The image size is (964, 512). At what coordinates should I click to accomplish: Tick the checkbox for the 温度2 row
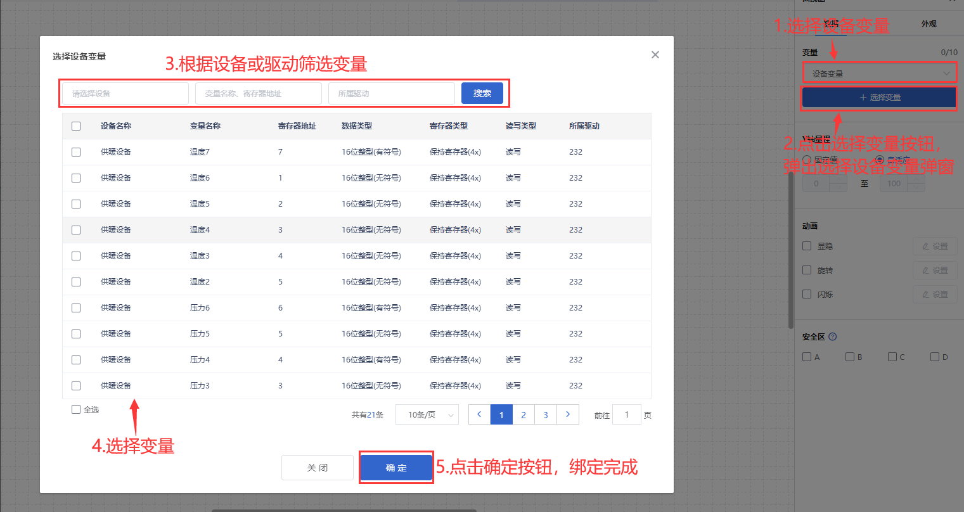tap(76, 282)
